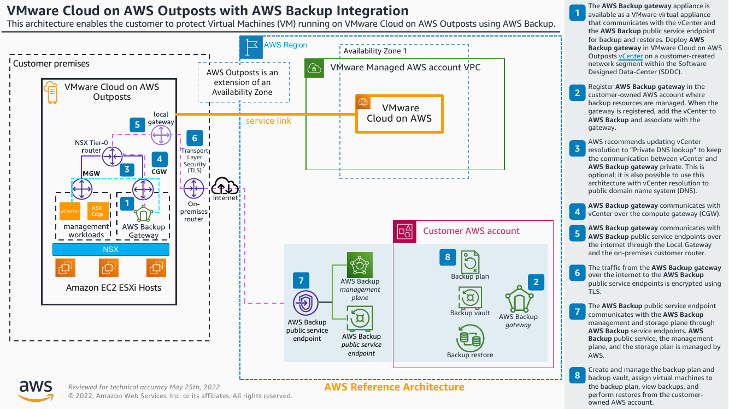Viewport: 729px width, 409px height.
Task: Click 'Reviewed for technical accuracy May 25th, 2022'
Action: pyautogui.click(x=144, y=387)
